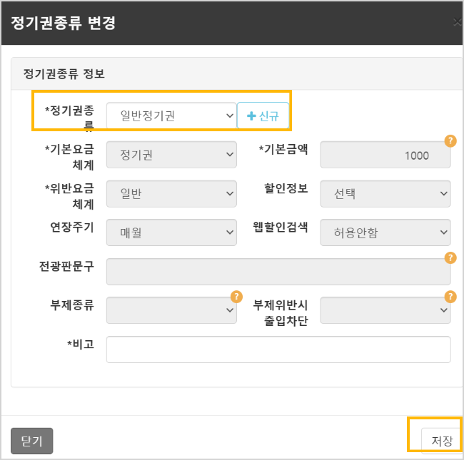
Task: Click the help icon beside 부제종류 dropdown
Action: point(236,297)
